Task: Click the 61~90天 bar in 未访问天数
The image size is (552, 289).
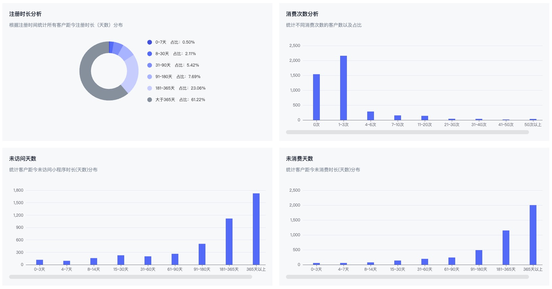Action: tap(175, 259)
